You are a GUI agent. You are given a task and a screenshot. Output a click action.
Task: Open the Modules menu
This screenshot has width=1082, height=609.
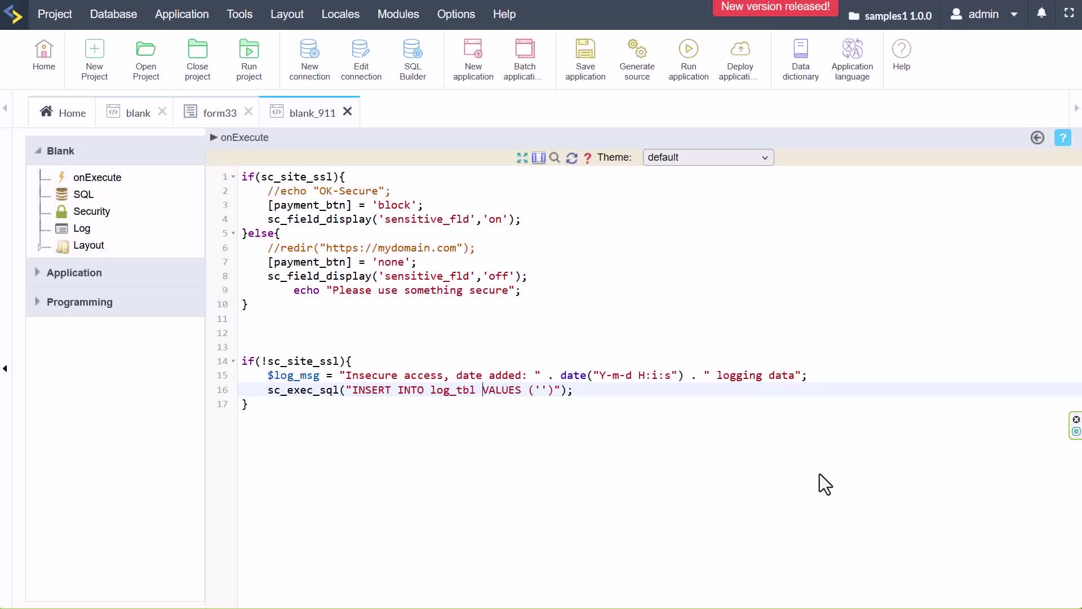(x=398, y=14)
